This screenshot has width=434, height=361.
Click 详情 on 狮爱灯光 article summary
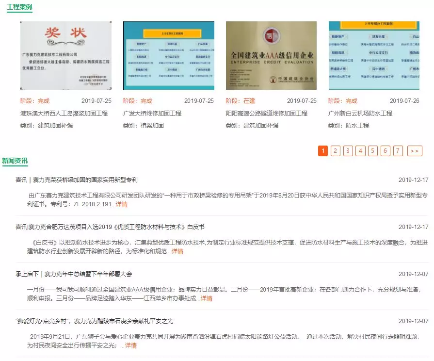tap(131, 345)
